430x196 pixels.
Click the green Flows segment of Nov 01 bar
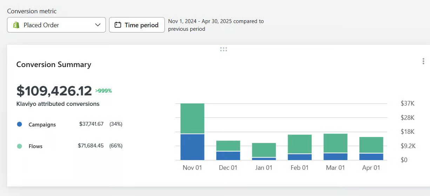(192, 118)
